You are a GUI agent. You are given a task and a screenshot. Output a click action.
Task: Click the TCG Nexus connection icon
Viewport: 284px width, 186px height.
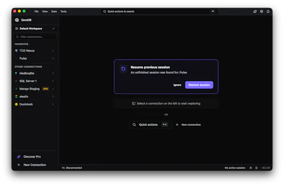[16, 51]
